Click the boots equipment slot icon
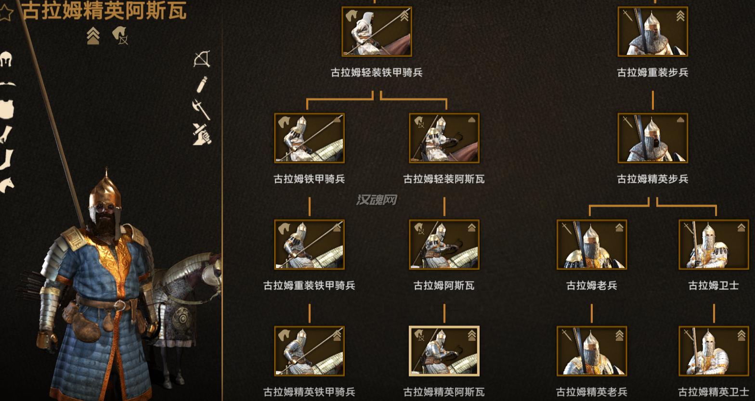Image resolution: width=755 pixels, height=401 pixels. (x=7, y=159)
